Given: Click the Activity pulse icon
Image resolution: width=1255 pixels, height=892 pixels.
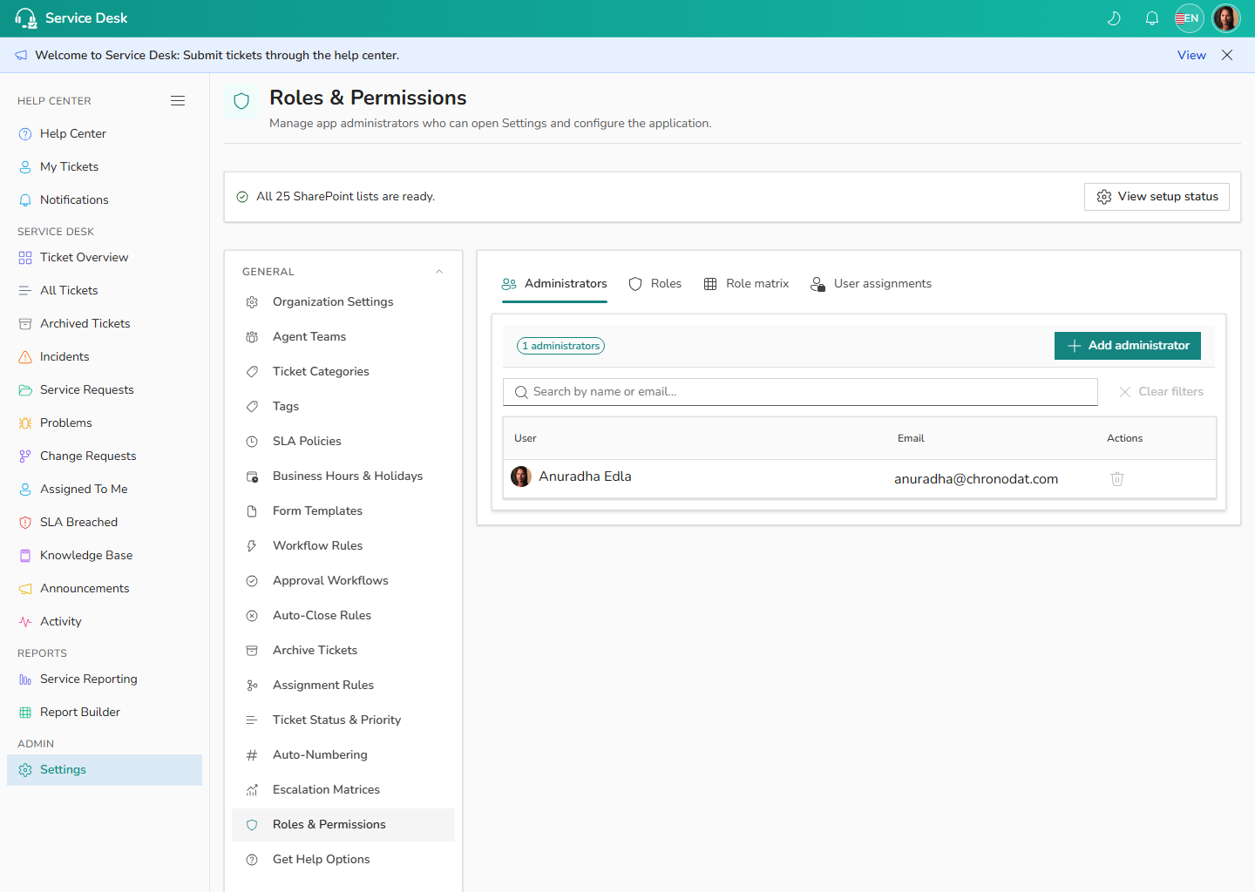Looking at the screenshot, I should 25,621.
